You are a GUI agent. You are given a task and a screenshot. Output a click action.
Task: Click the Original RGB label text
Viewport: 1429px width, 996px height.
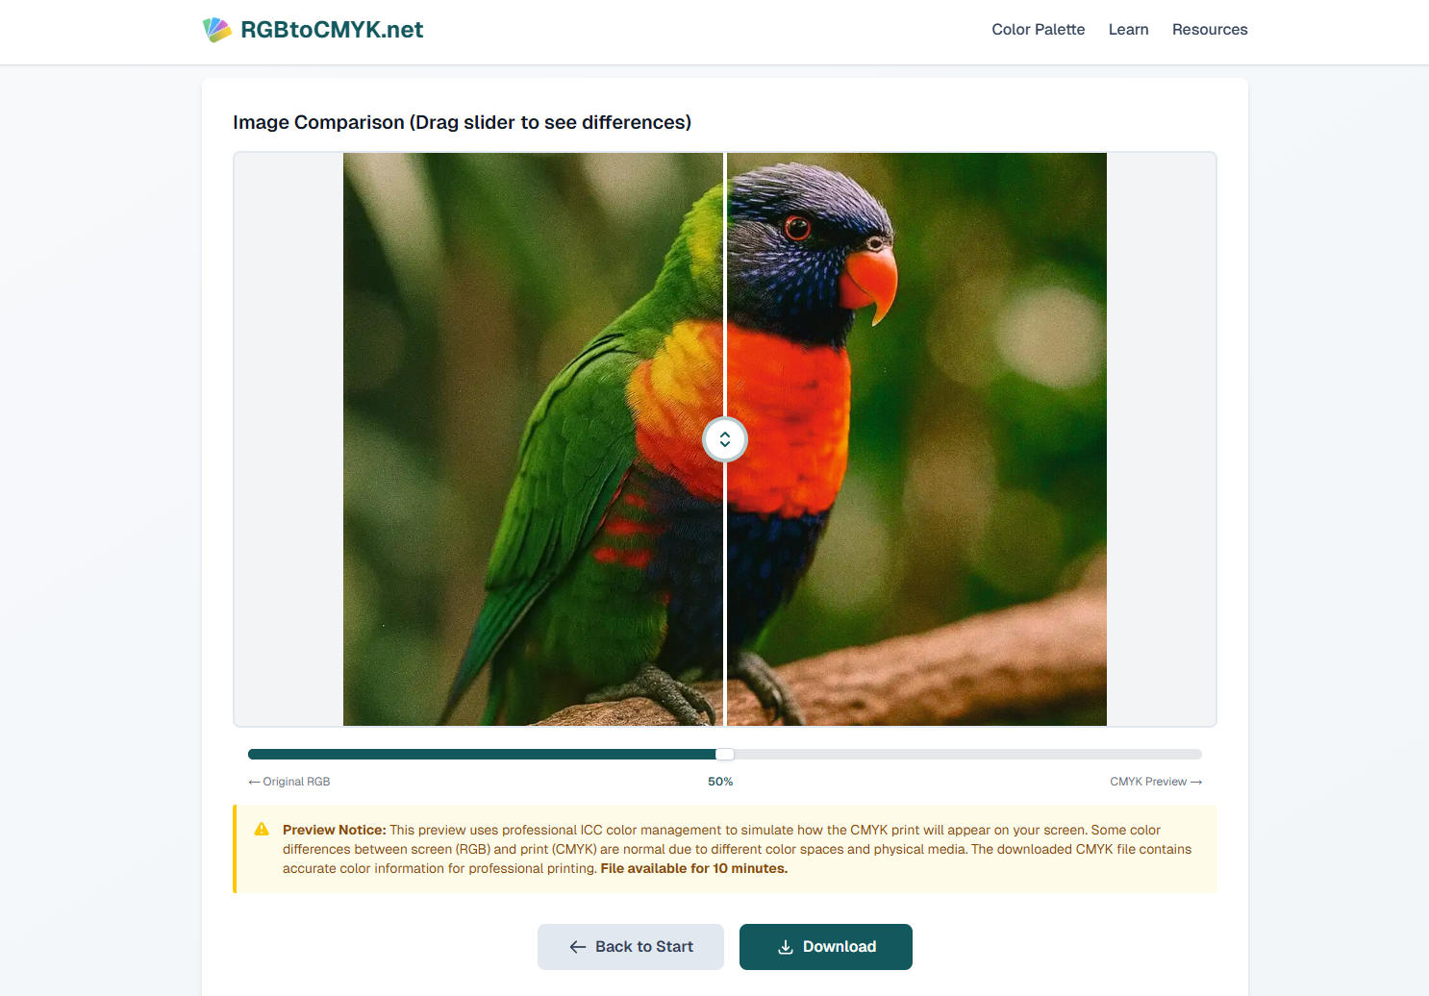(296, 782)
